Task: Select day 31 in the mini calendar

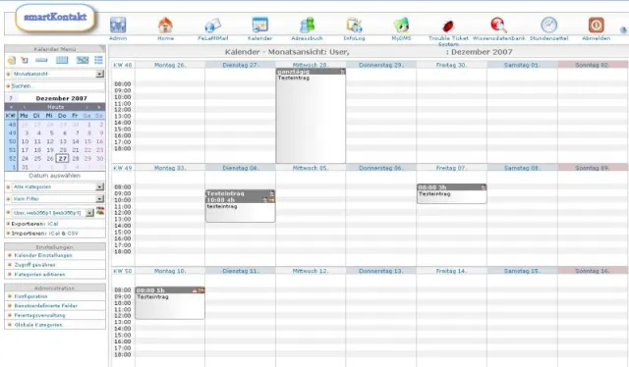Action: pyautogui.click(x=25, y=167)
